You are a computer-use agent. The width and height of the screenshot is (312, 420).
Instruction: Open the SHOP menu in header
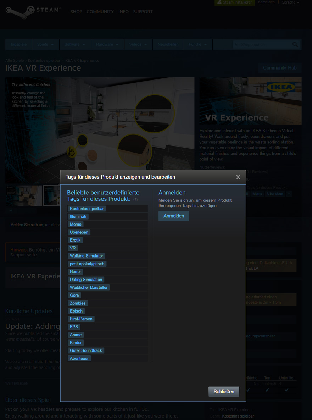tap(76, 12)
